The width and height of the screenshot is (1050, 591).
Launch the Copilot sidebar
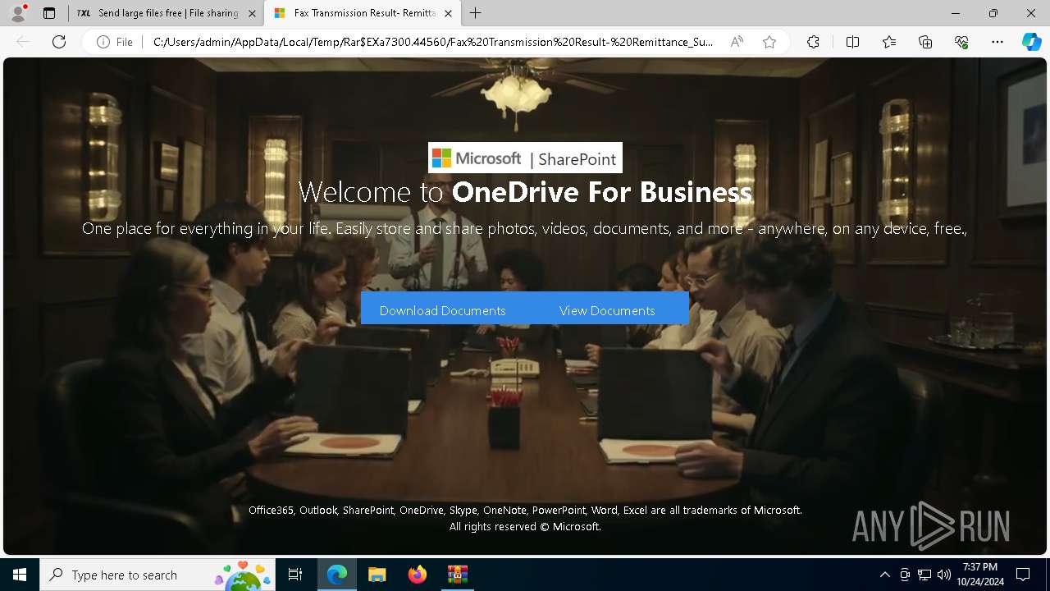point(1031,42)
